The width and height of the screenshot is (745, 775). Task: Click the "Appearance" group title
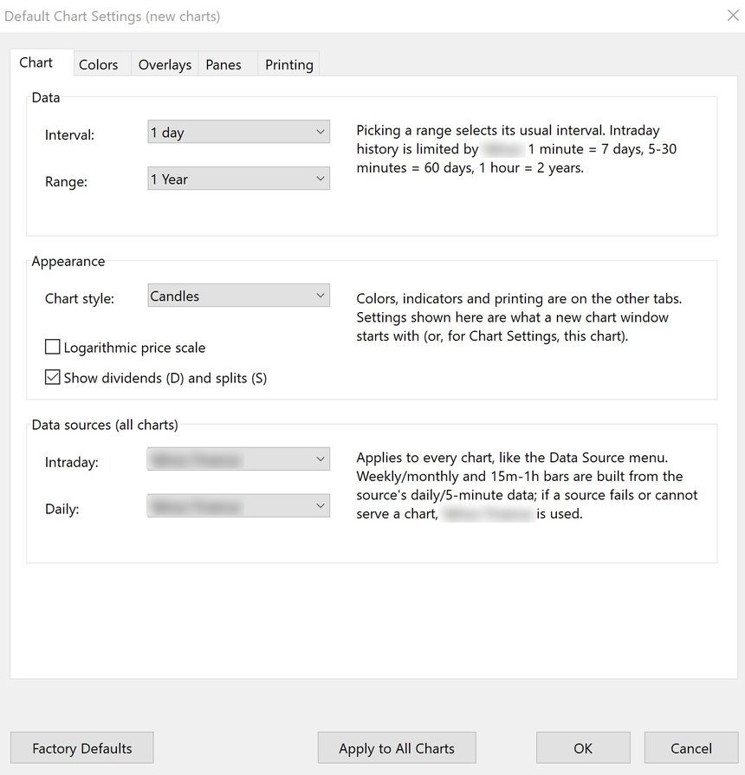68,262
